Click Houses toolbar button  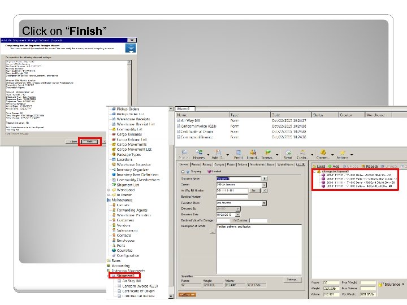pos(199,154)
